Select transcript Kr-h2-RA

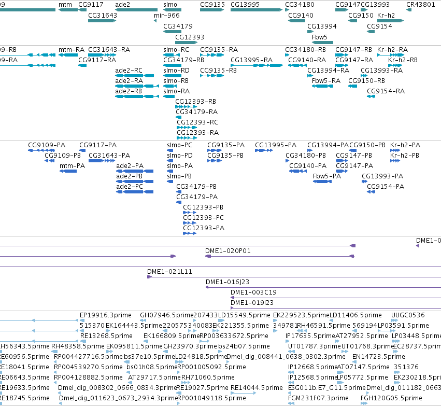391,55
